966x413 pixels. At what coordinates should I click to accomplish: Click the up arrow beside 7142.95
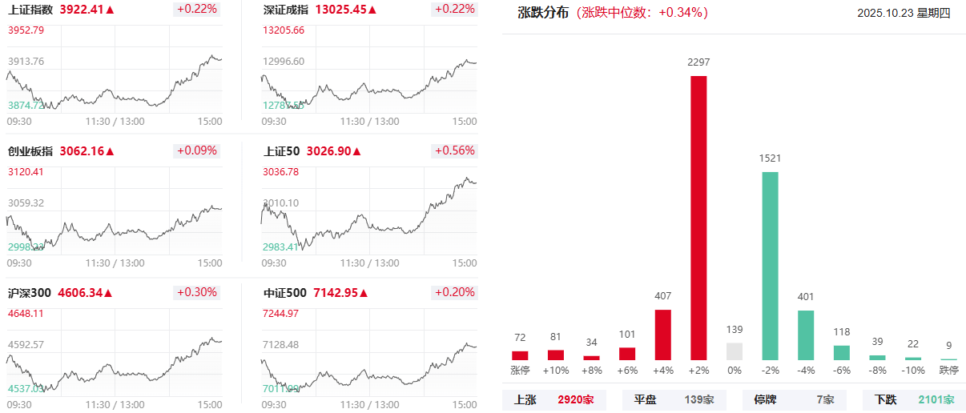(364, 293)
